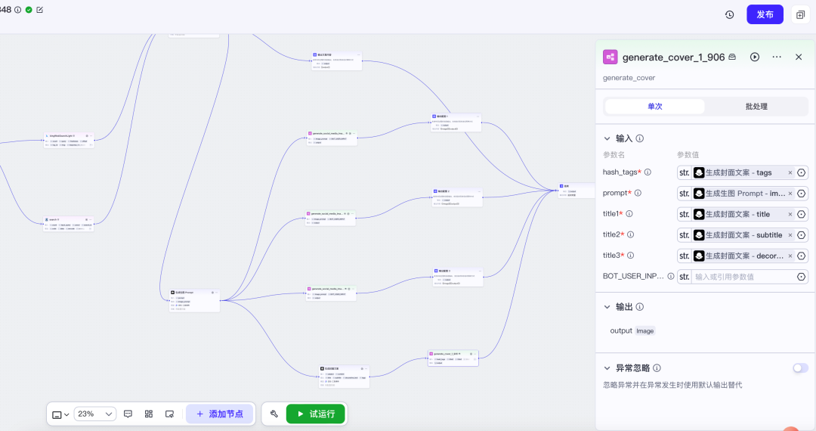Select the 单次 tab
Viewport: 816px width, 431px height.
(x=654, y=107)
